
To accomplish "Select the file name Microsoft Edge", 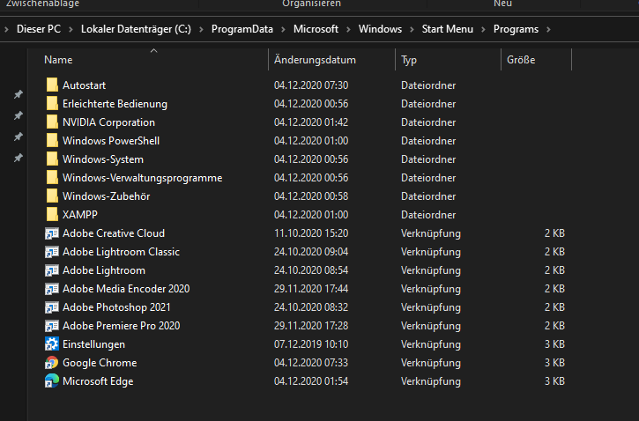I will coord(98,381).
